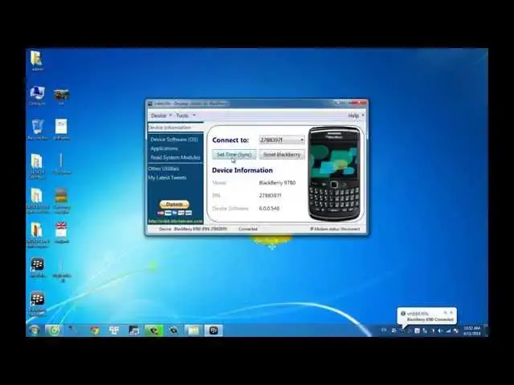
Task: Click the BlackBerry Connected notification balloon
Action: [x=426, y=316]
